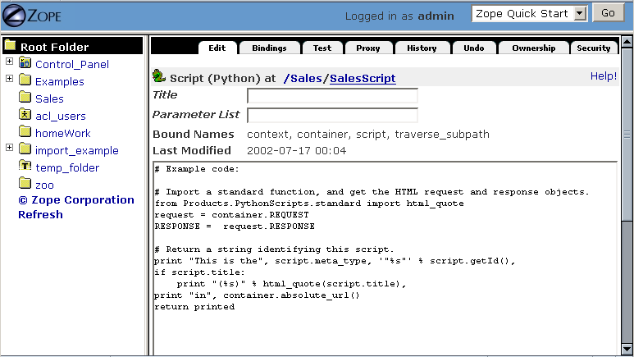Open acl_users in the tree

click(x=61, y=117)
